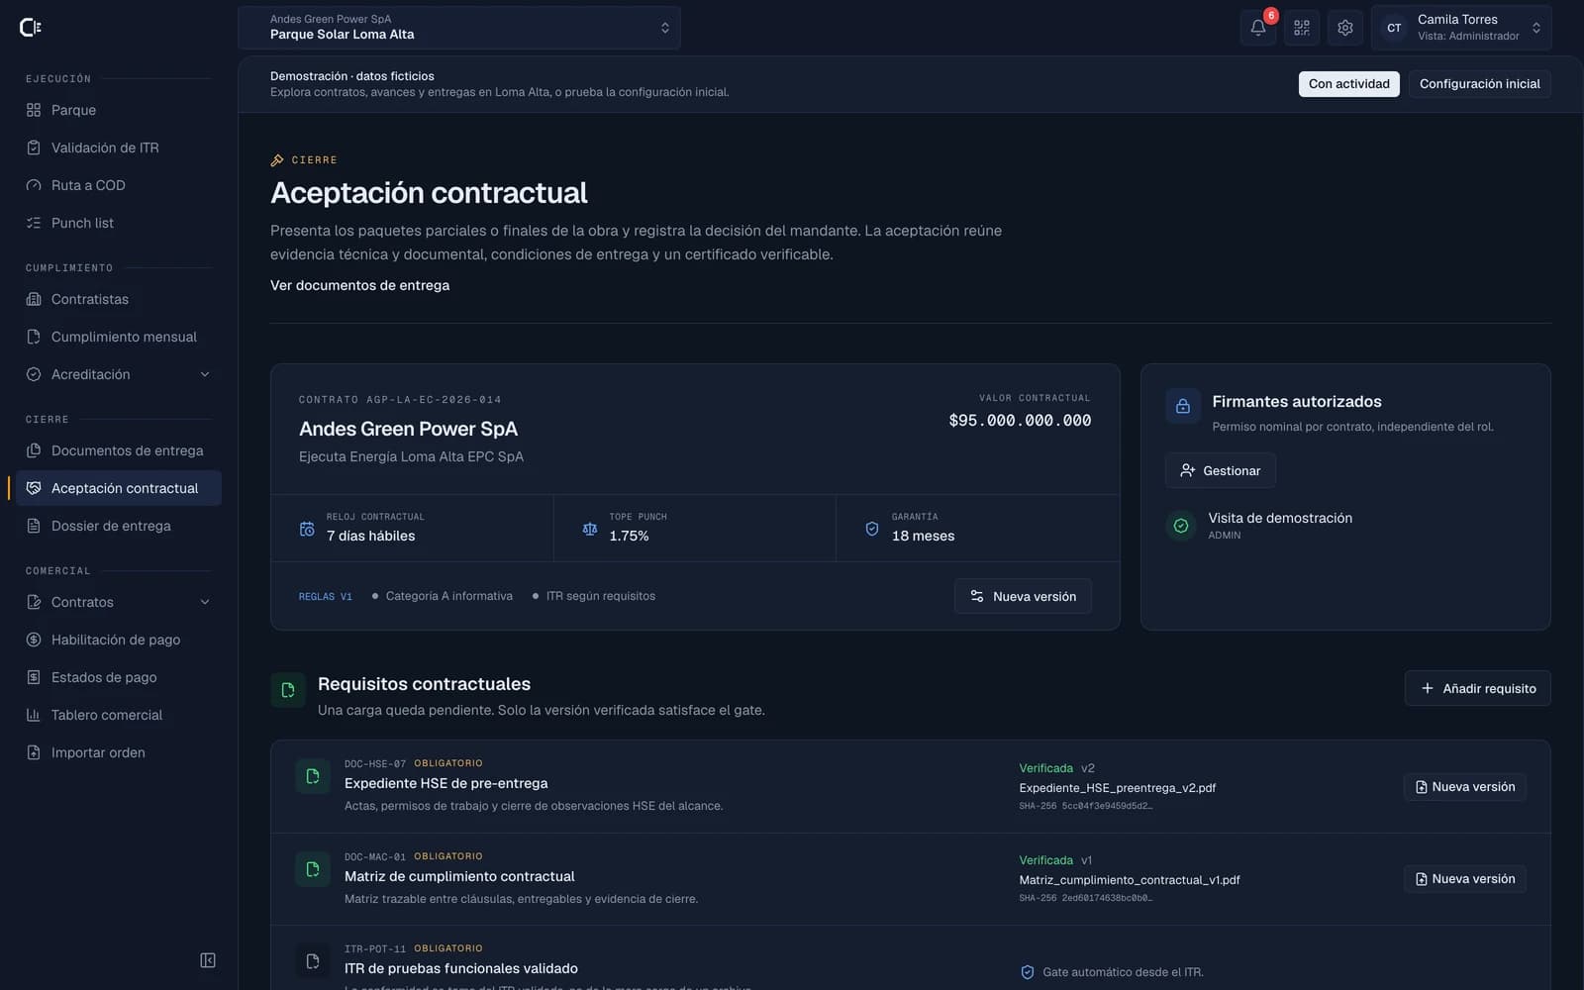Click the Tablero comercial chart icon
Image resolution: width=1584 pixels, height=990 pixels.
(34, 715)
